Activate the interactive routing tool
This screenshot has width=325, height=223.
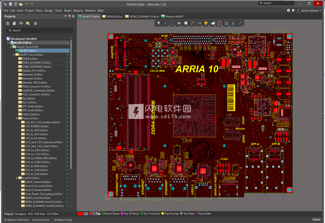(193, 23)
